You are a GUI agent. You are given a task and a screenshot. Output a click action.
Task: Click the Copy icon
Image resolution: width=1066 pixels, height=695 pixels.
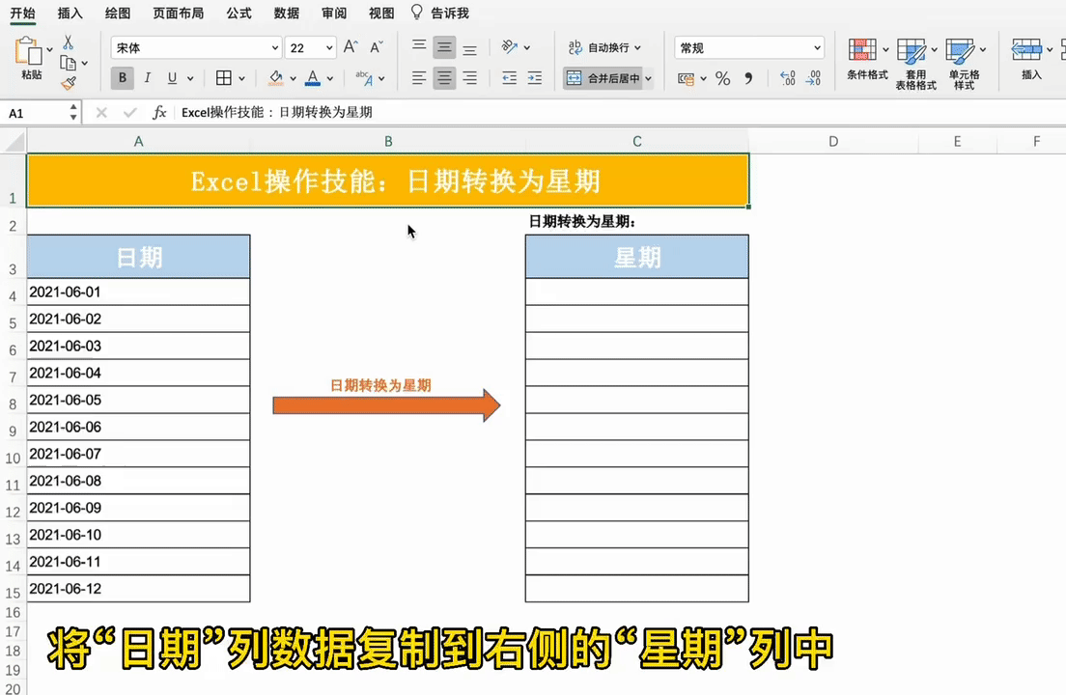pyautogui.click(x=68, y=63)
